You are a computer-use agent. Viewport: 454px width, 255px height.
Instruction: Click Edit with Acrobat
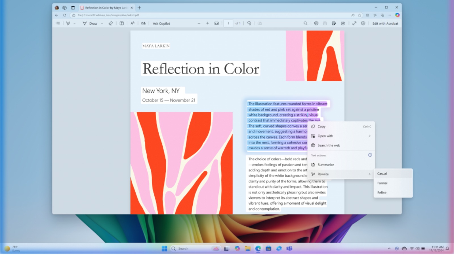(x=385, y=24)
